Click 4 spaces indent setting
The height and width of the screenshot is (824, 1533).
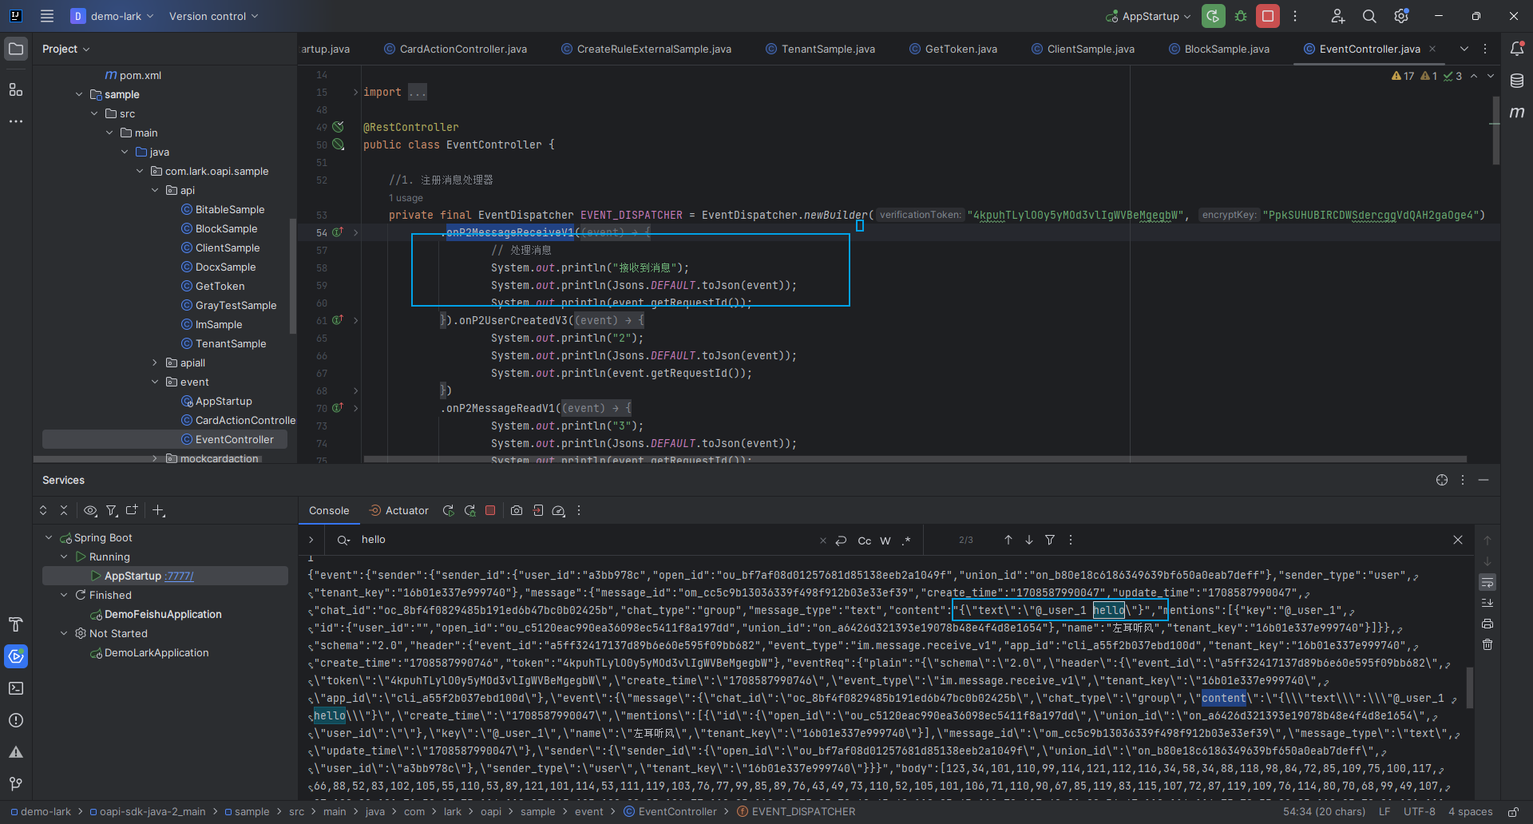coord(1471,811)
